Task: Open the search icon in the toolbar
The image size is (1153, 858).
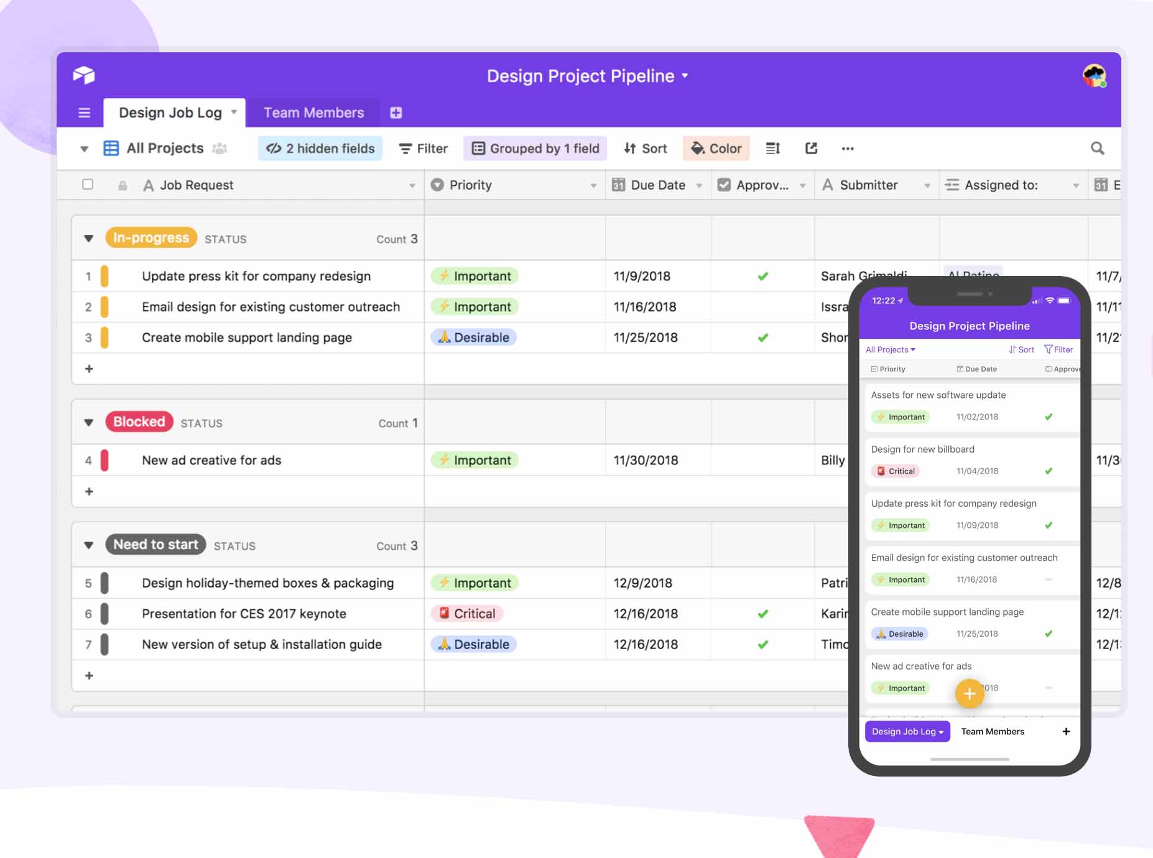Action: [x=1098, y=148]
